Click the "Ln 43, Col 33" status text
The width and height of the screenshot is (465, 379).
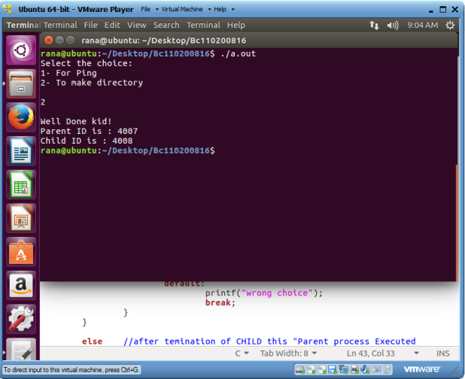371,353
